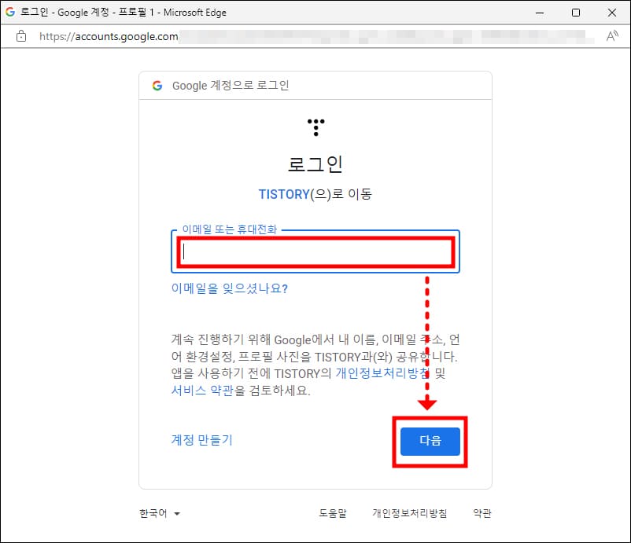This screenshot has width=631, height=543.
Task: Open the 도움말 footer link
Action: coord(334,512)
